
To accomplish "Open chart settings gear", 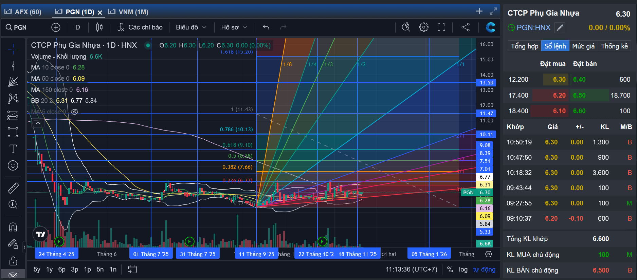I will (x=424, y=27).
